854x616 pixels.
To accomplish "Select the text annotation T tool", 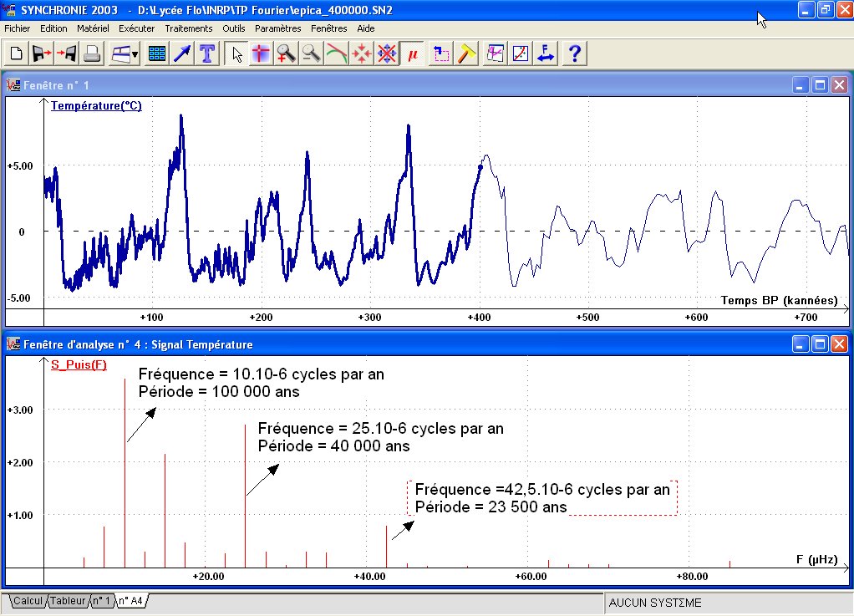I will pyautogui.click(x=206, y=54).
